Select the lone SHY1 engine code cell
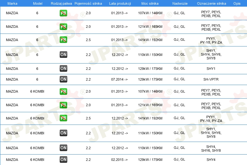247x165 pixels. (x=211, y=69)
